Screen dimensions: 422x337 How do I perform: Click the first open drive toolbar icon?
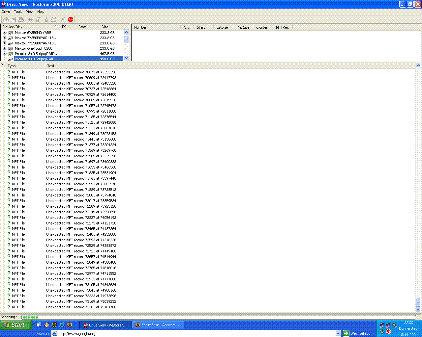6,19
